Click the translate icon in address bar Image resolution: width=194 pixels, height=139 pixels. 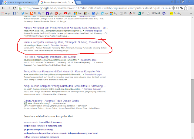point(182,8)
